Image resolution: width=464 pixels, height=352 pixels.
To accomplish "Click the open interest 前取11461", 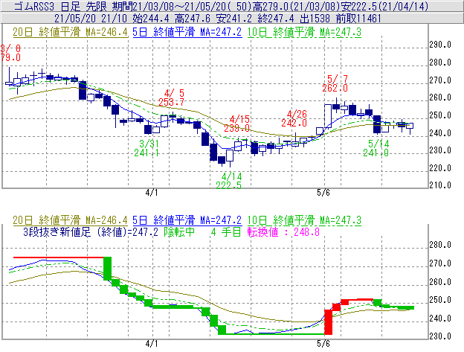I will pos(358,19).
